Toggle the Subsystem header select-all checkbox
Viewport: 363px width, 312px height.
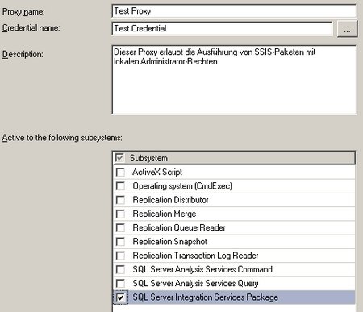(119, 158)
